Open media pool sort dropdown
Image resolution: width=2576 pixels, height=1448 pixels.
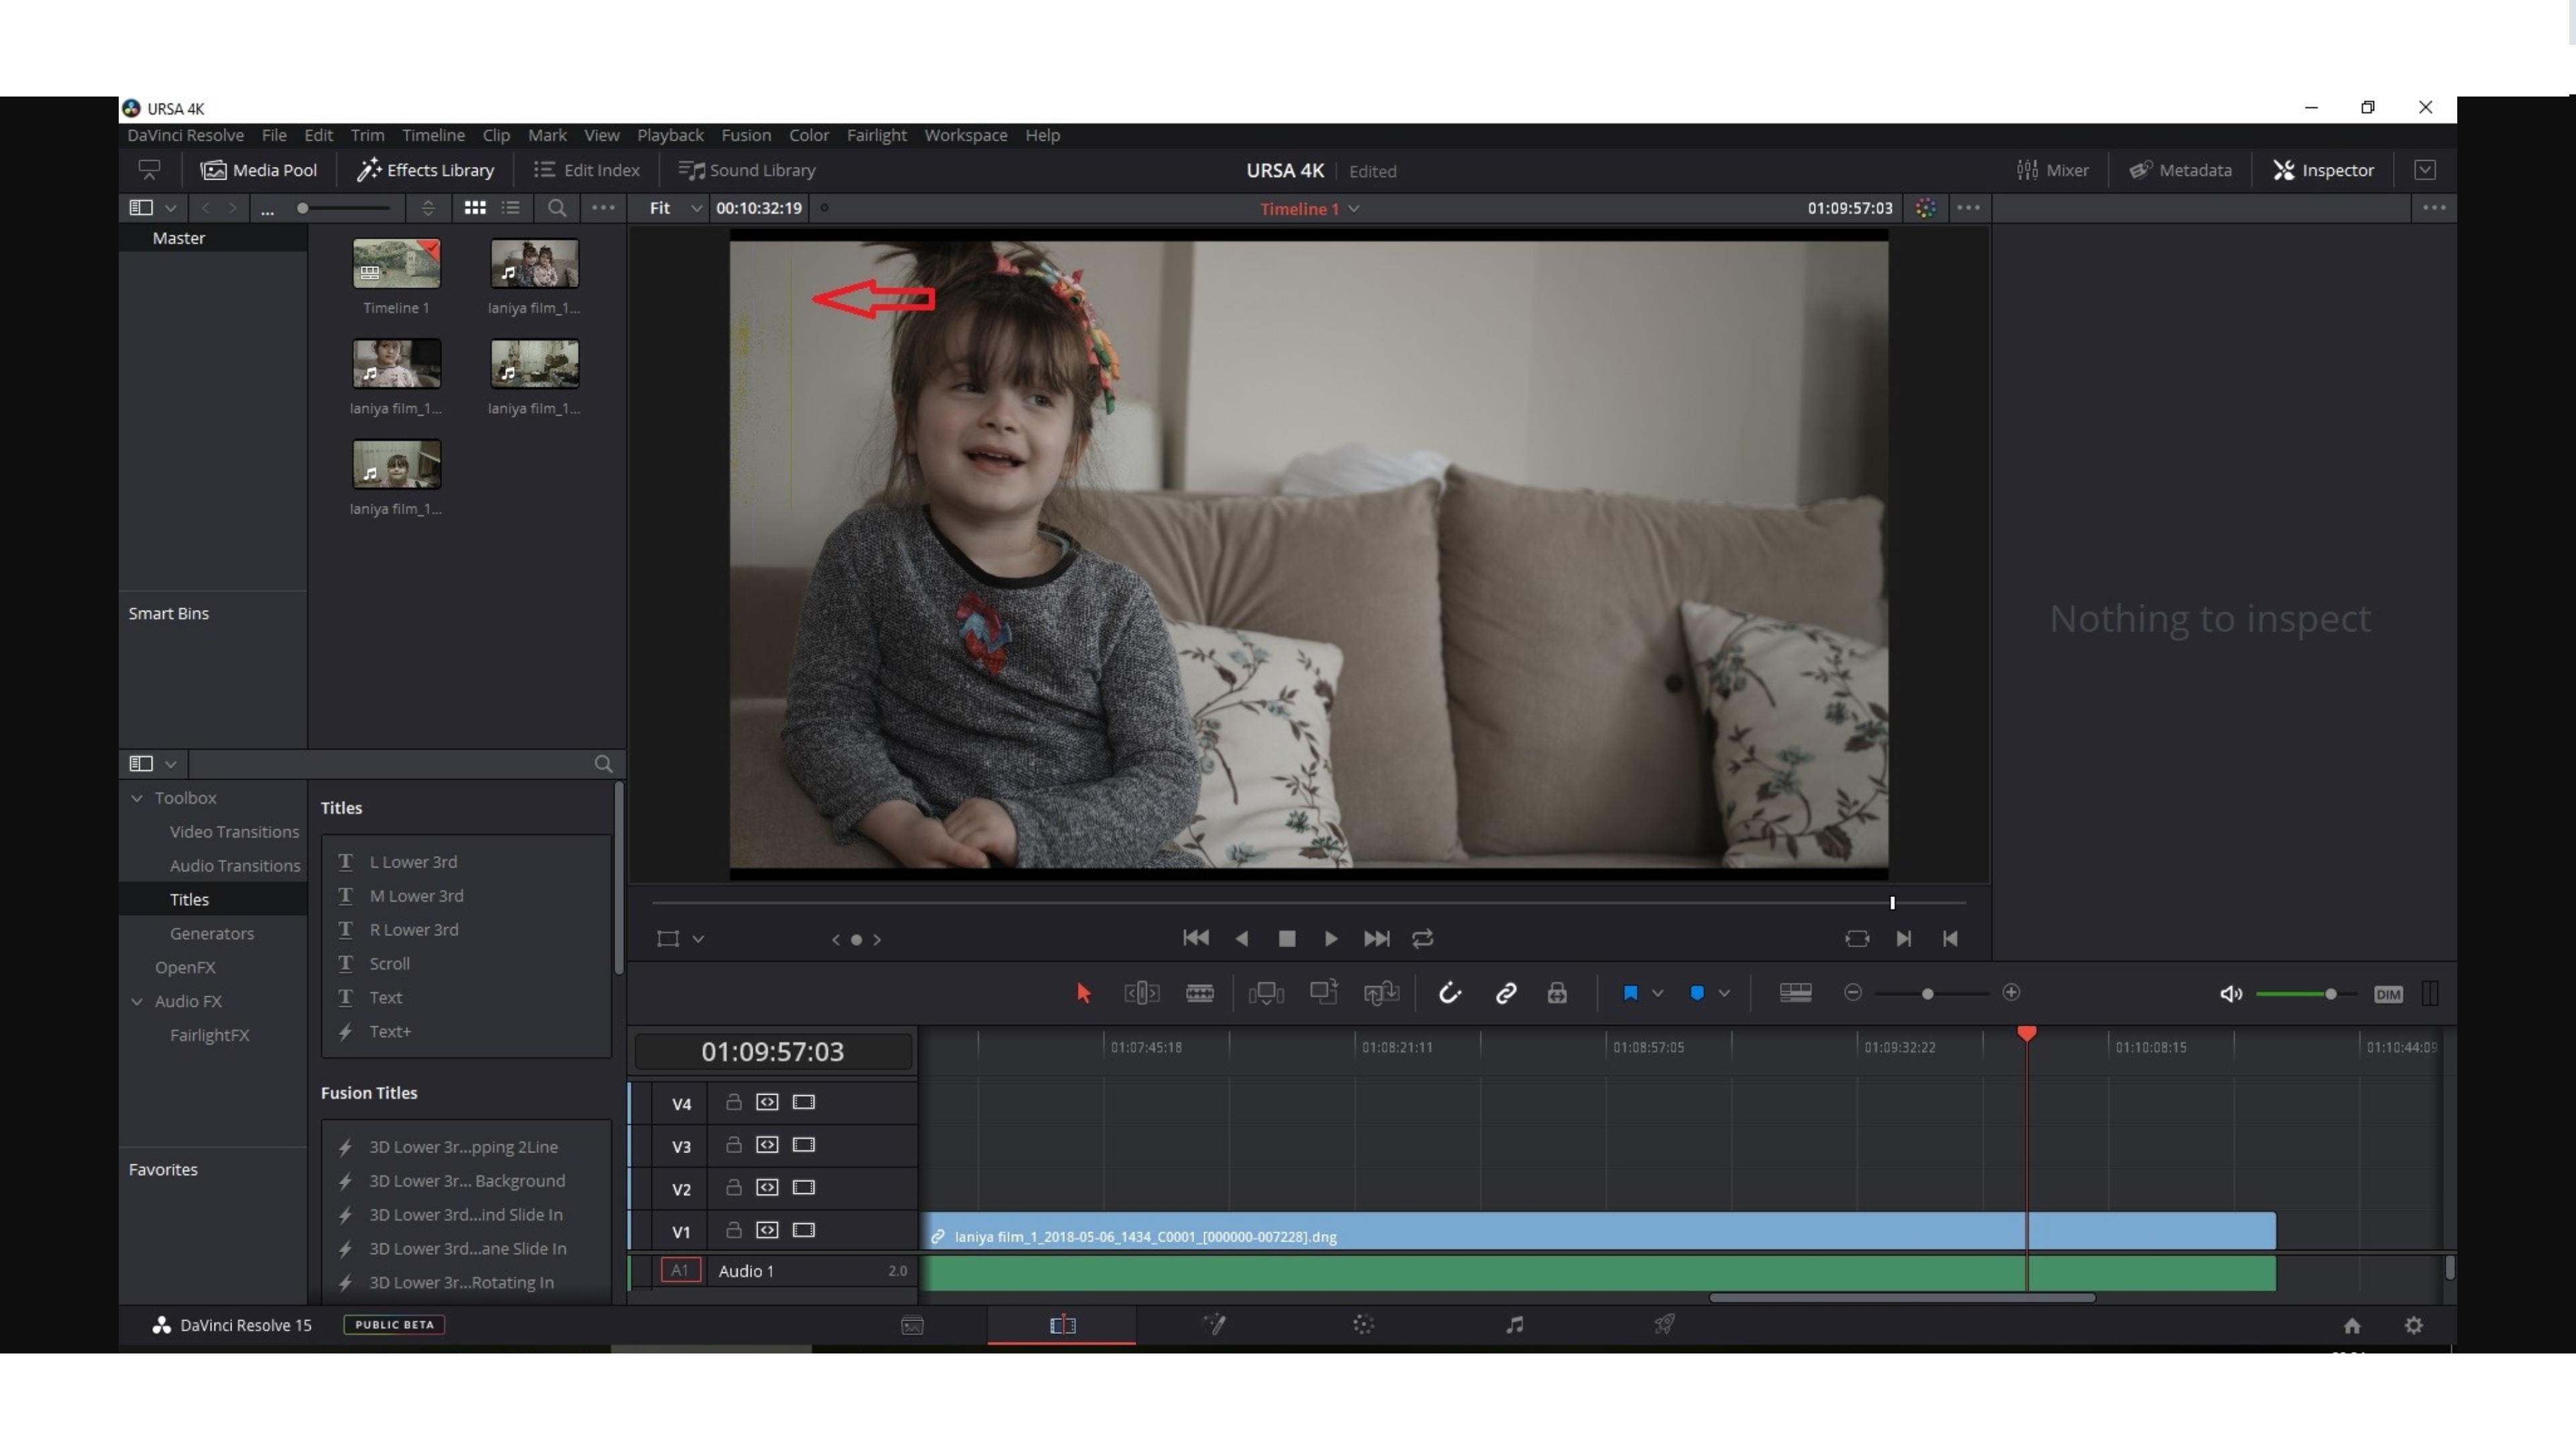coord(427,208)
